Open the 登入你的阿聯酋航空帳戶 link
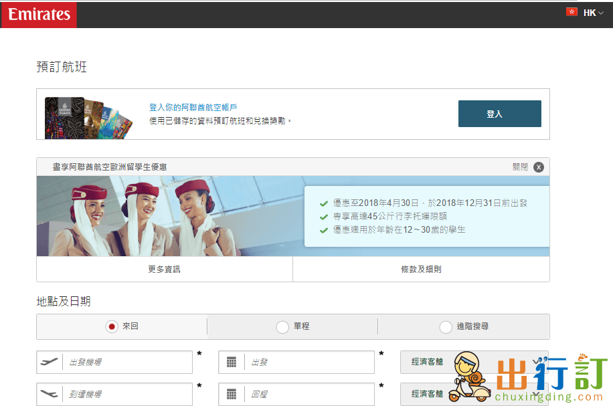Viewport: 613px width, 406px height. (x=193, y=107)
